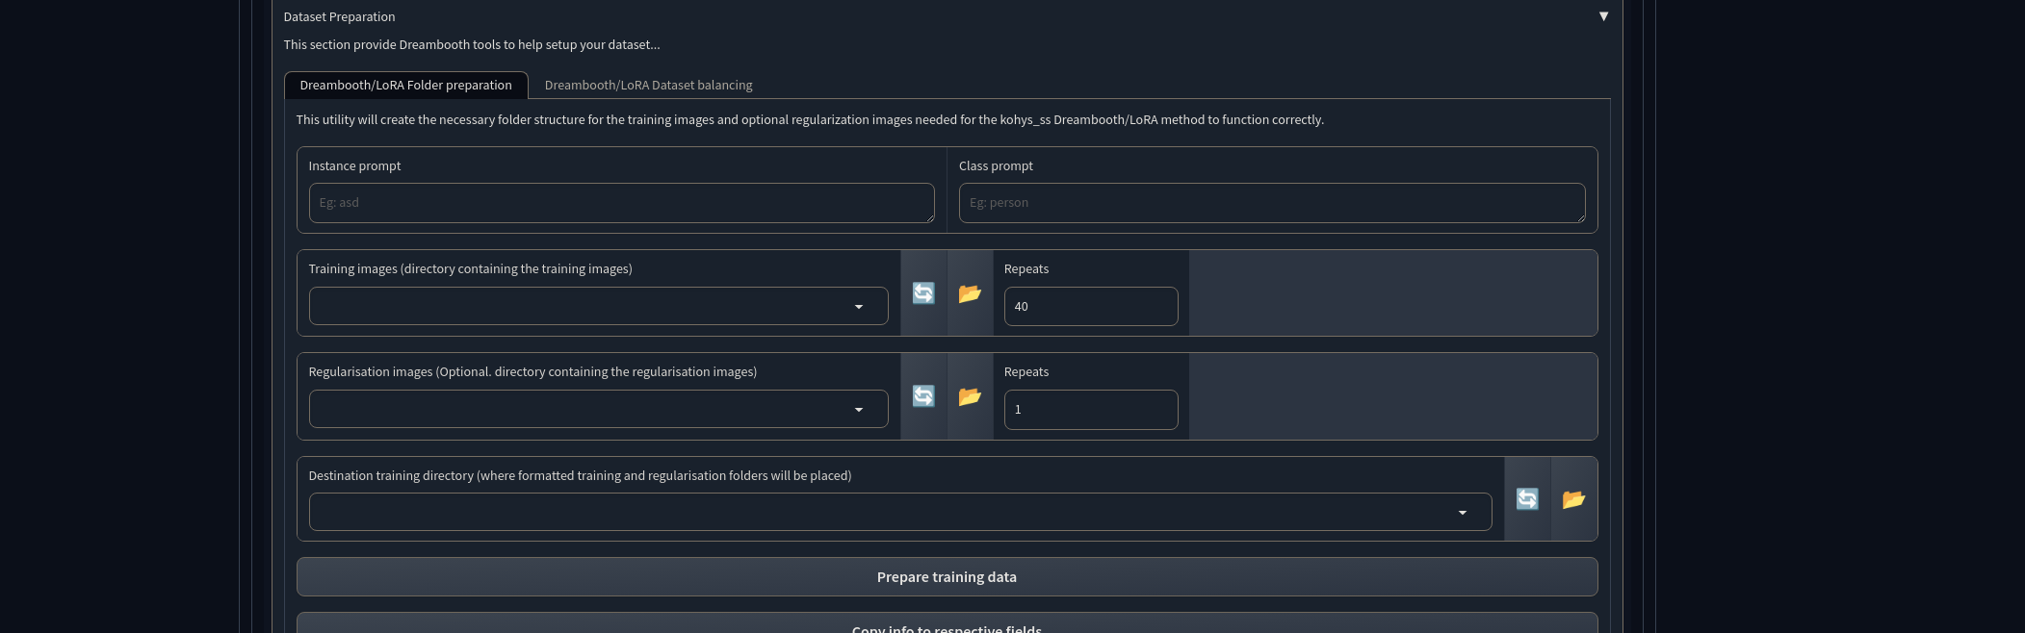
Task: Open folder browser for Training images
Action: (970, 293)
